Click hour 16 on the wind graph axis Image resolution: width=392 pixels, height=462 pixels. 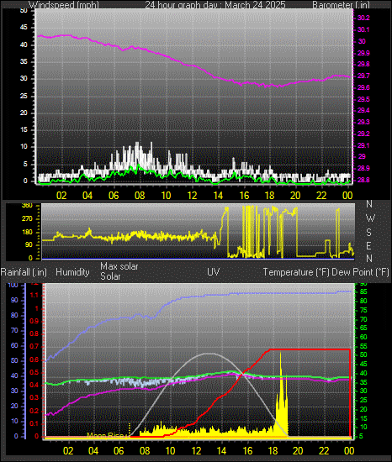pyautogui.click(x=244, y=196)
